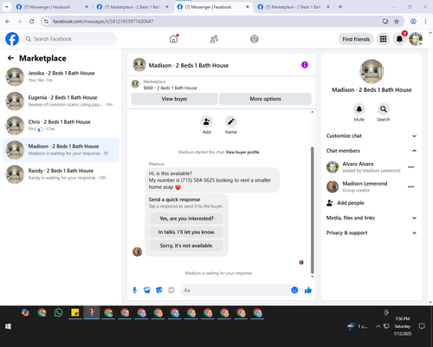The image size is (433, 347).
Task: Collapse the Chat members section
Action: tap(372, 151)
